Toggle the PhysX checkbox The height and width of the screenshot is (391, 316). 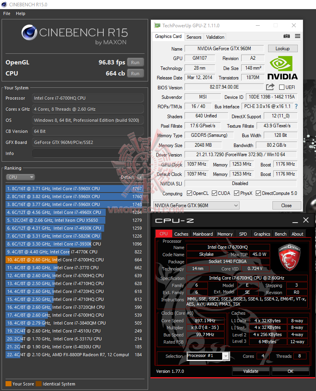(x=236, y=193)
